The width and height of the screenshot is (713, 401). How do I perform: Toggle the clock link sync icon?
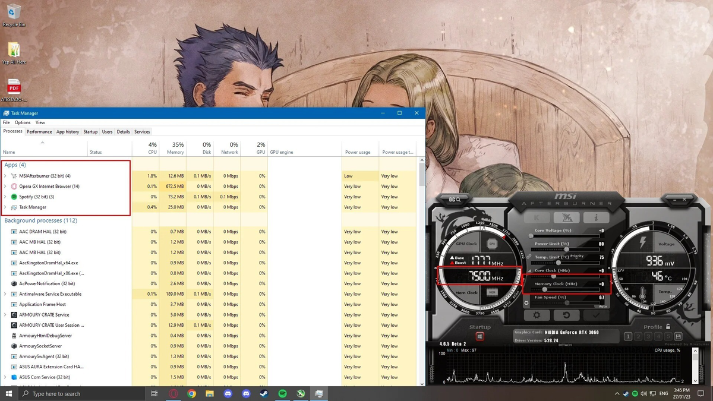(528, 257)
